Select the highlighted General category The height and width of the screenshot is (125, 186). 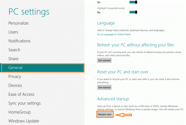pyautogui.click(x=43, y=68)
